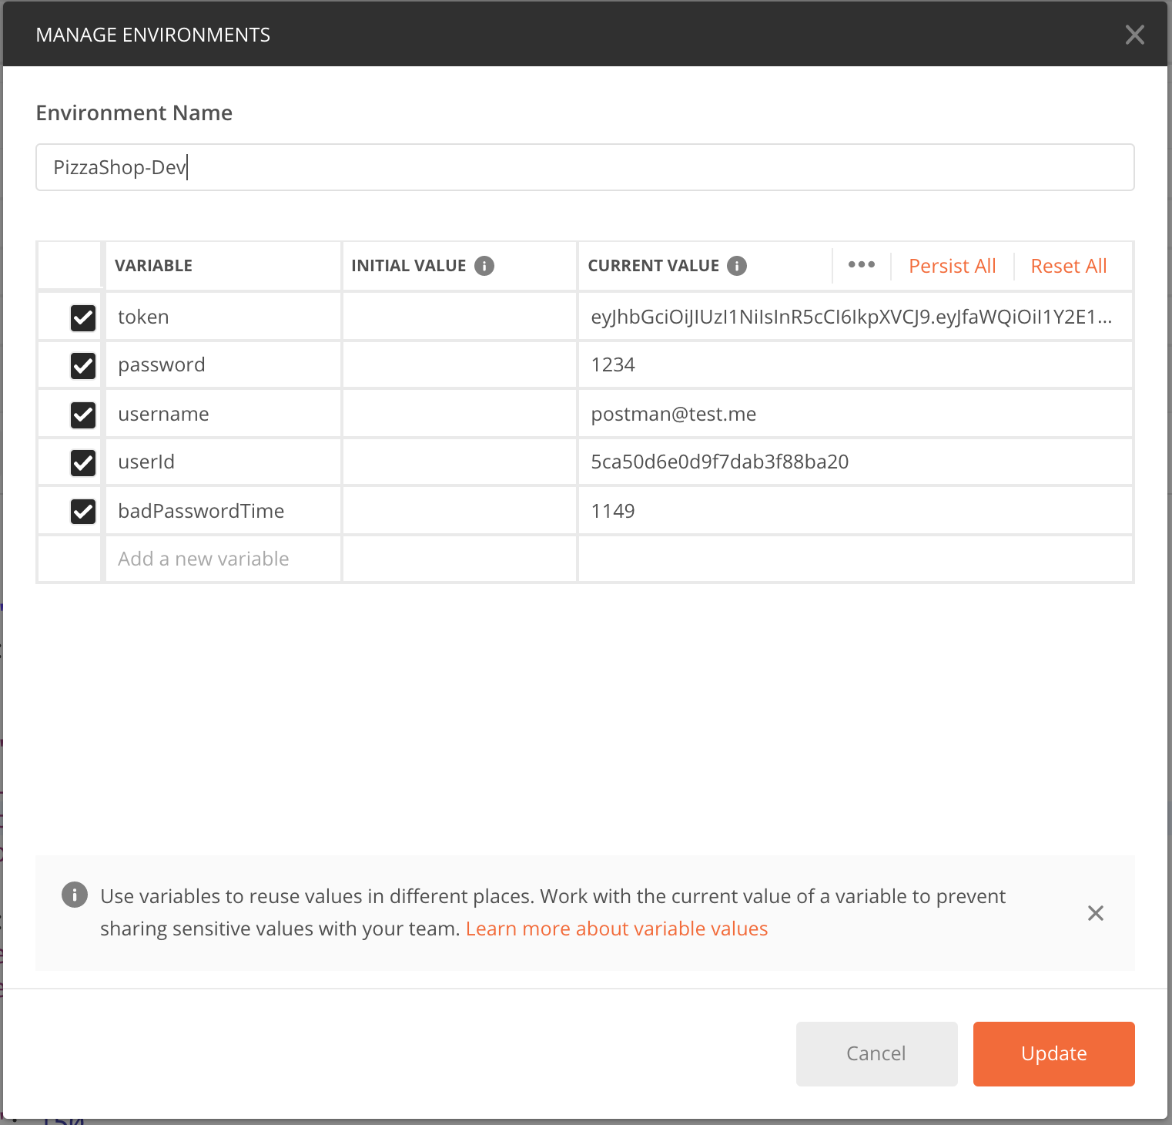The height and width of the screenshot is (1125, 1172).
Task: Uncheck the badPasswordTime variable checkbox
Action: 83,511
